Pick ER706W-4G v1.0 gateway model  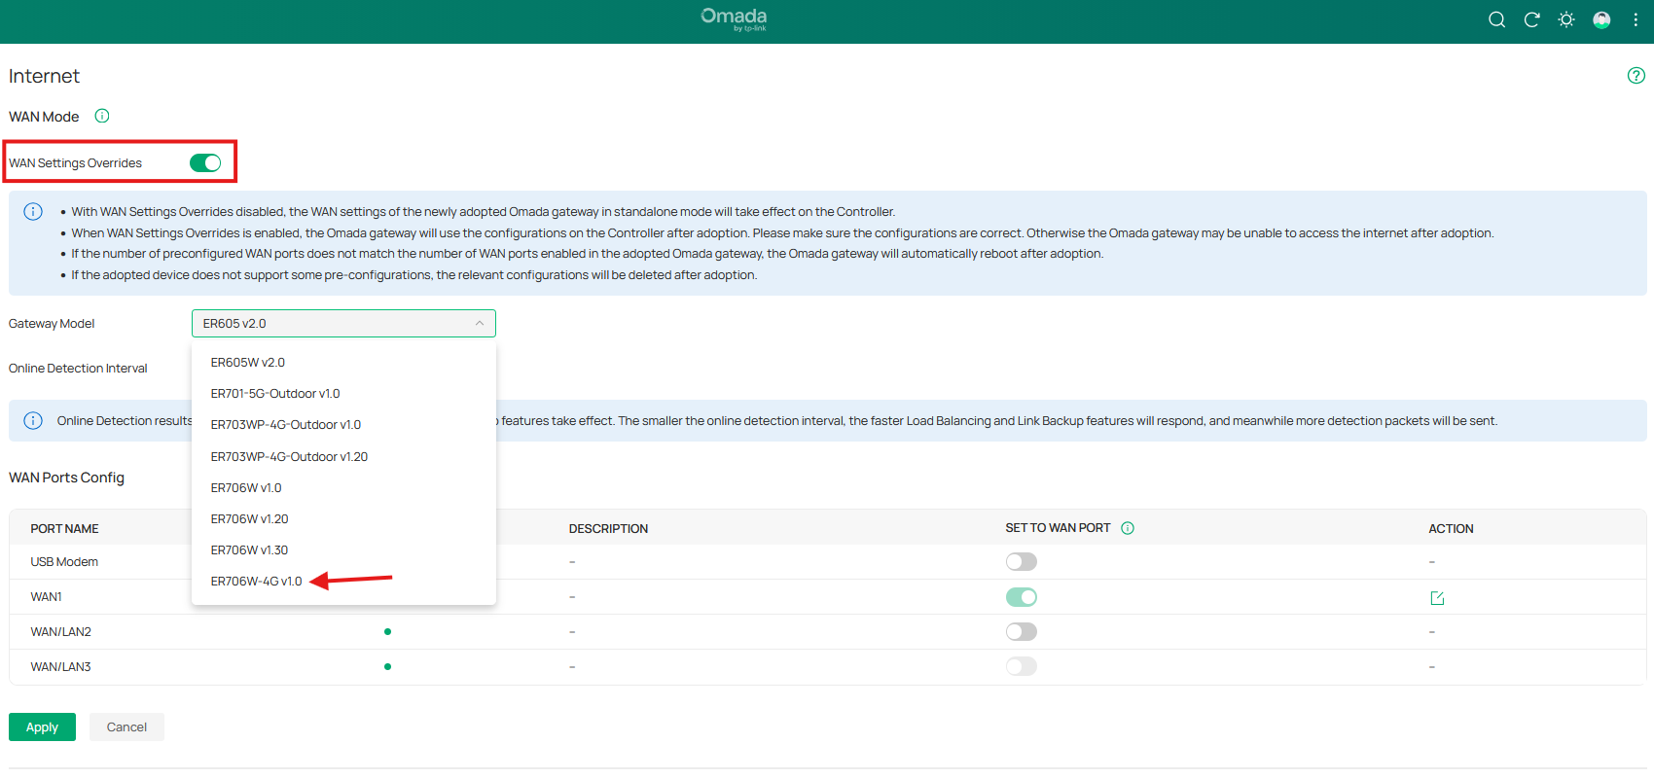[344, 582]
